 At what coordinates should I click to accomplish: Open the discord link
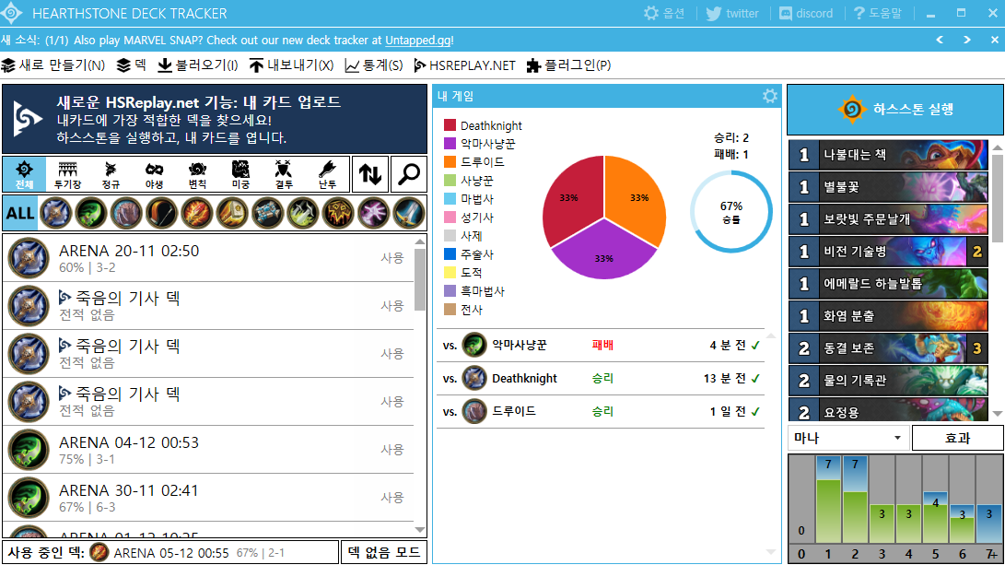[x=806, y=13]
